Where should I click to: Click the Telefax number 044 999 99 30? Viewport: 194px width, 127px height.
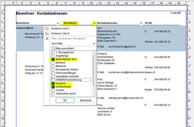(162, 42)
